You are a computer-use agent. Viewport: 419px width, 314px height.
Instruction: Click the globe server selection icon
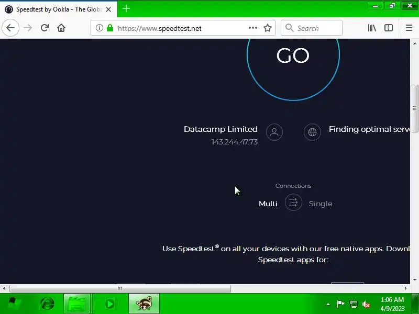coord(312,132)
